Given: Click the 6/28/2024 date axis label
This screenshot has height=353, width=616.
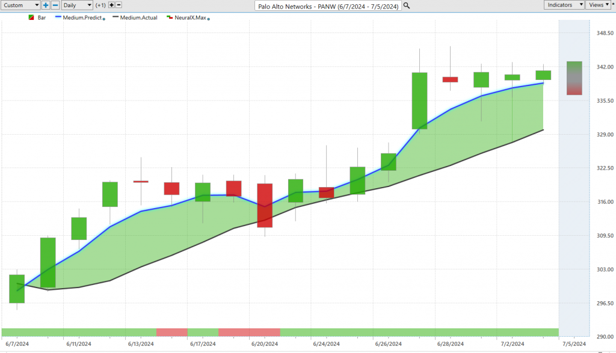Looking at the screenshot, I should click(450, 343).
